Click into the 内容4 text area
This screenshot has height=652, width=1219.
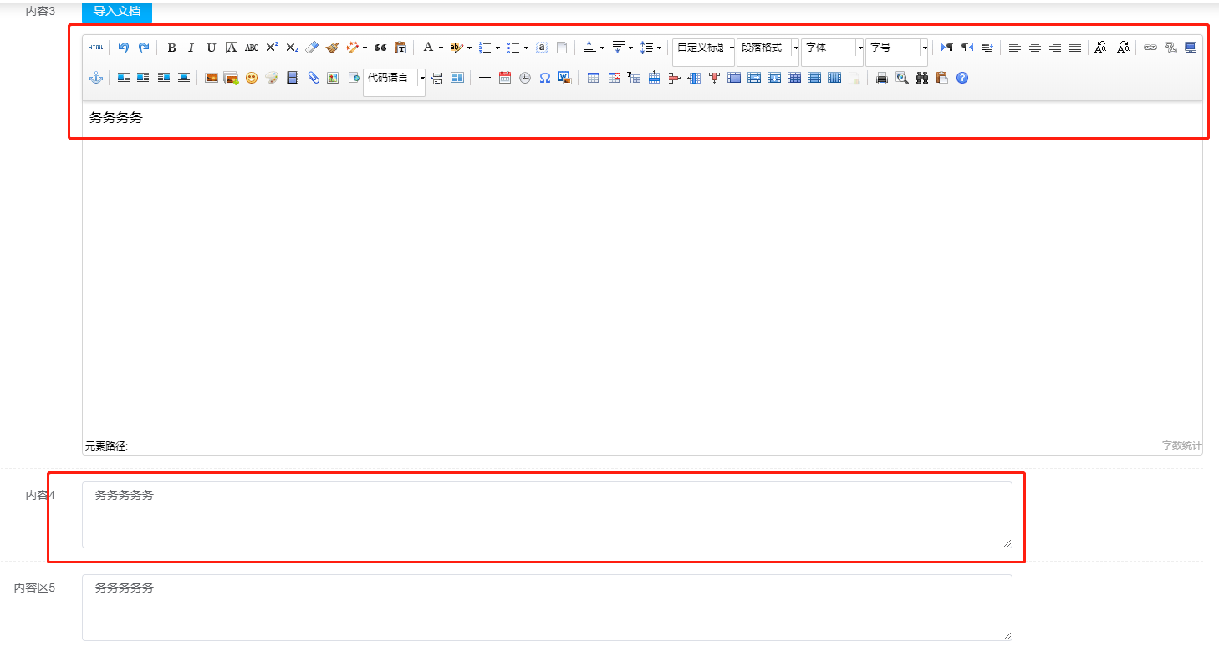pos(547,515)
